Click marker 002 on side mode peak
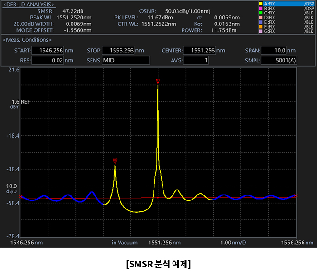The image size is (317, 276). pos(115,162)
